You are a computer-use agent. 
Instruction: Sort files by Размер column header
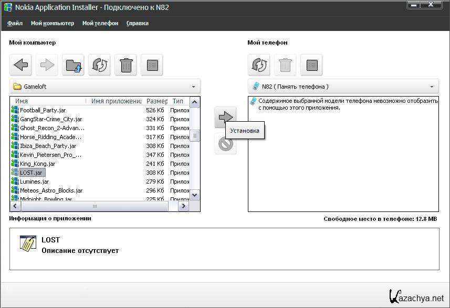156,101
